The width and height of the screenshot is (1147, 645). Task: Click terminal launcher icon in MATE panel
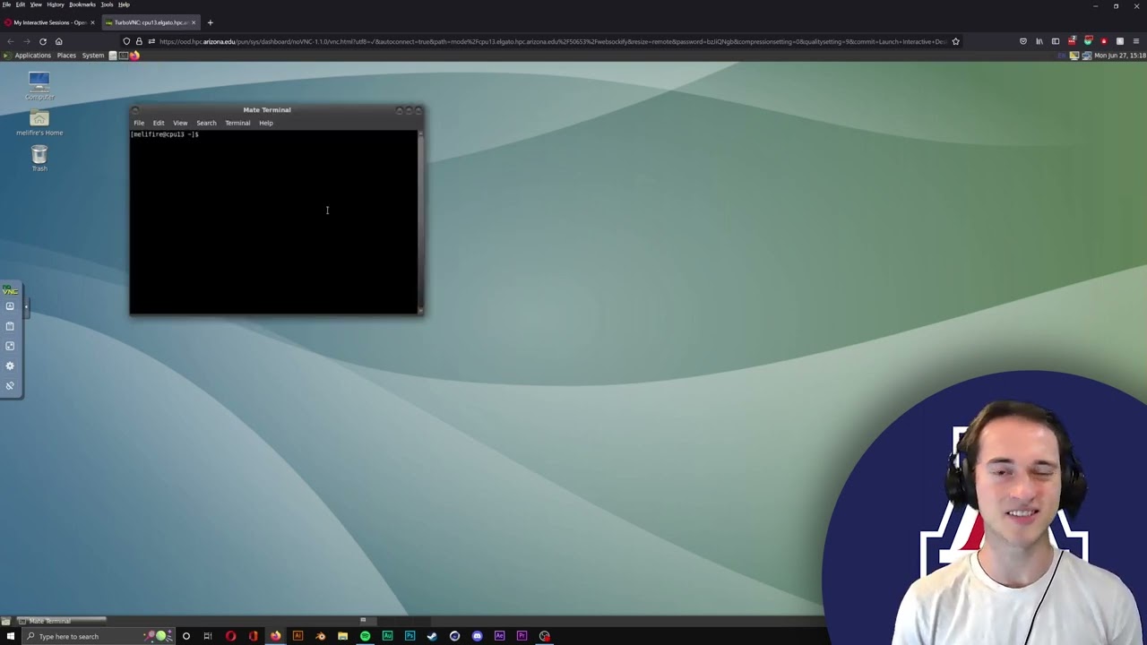124,56
